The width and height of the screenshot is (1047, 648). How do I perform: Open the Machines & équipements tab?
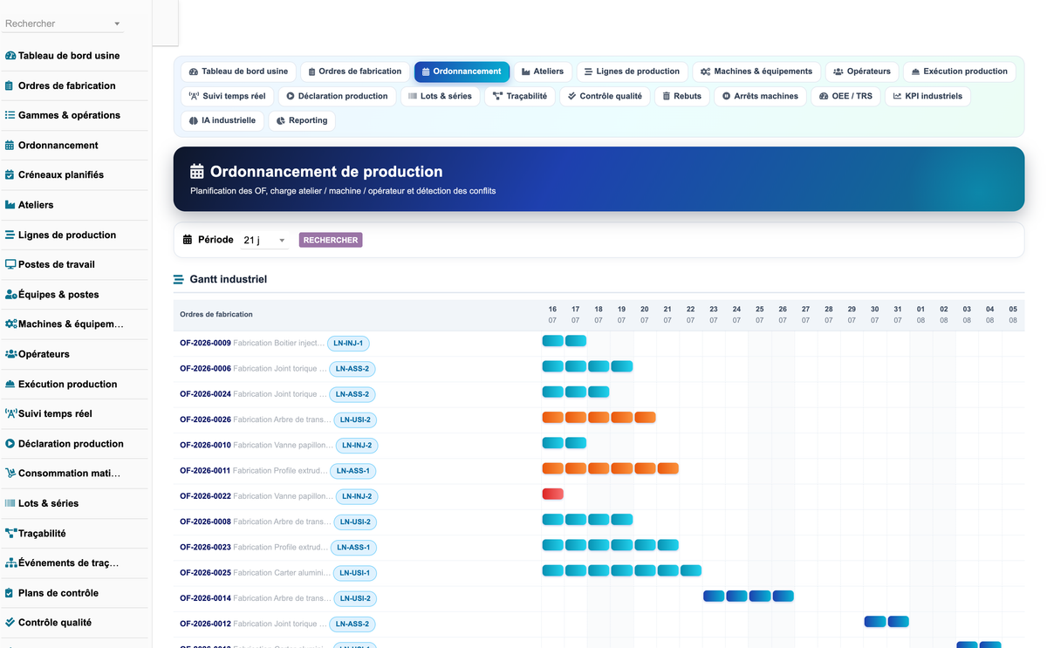point(756,72)
